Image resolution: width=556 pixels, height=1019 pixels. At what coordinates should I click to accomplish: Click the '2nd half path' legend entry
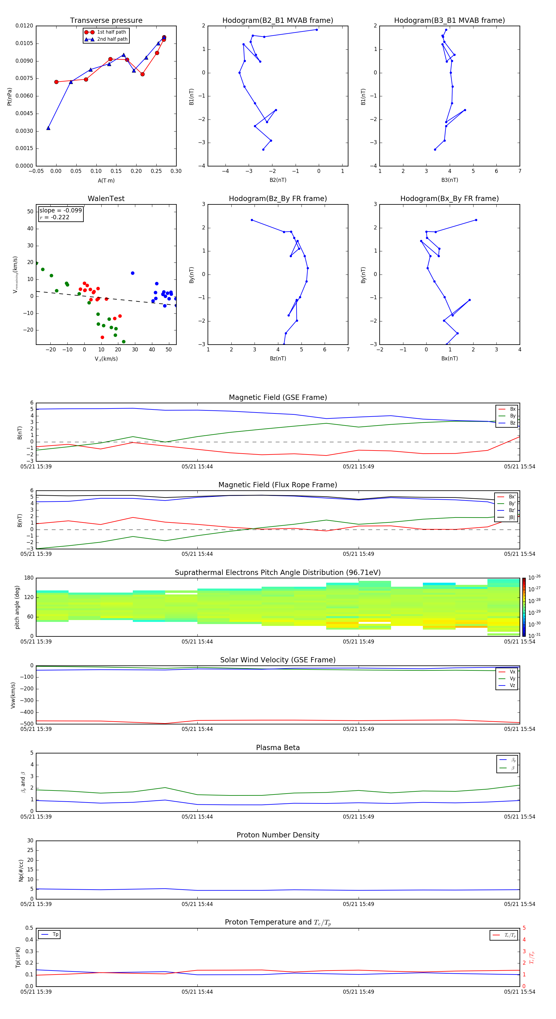point(106,39)
